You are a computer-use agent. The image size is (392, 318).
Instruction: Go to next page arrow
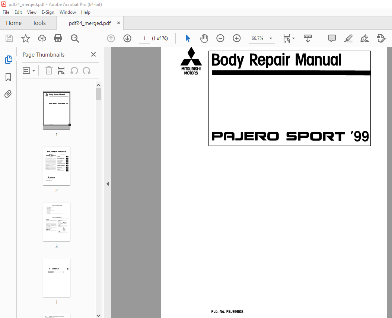127,38
